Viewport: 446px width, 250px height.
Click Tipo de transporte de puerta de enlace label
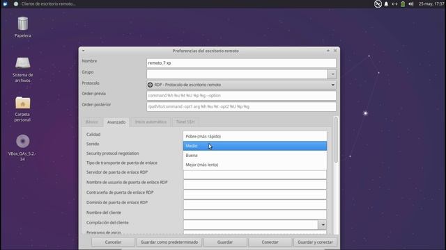122,162
